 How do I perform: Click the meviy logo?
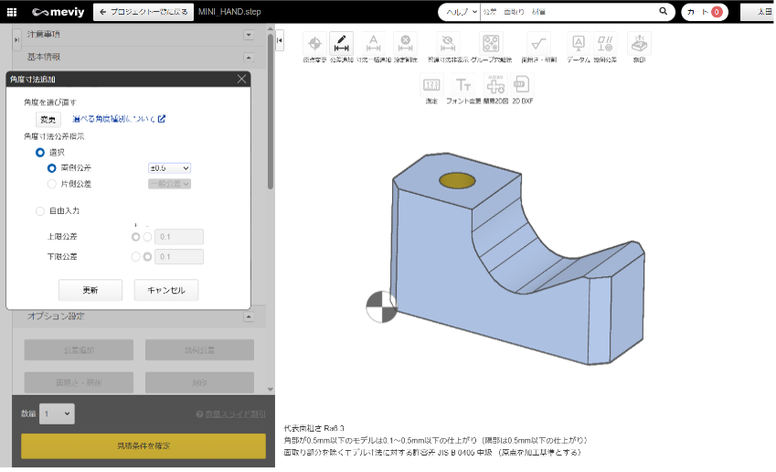pyautogui.click(x=58, y=12)
